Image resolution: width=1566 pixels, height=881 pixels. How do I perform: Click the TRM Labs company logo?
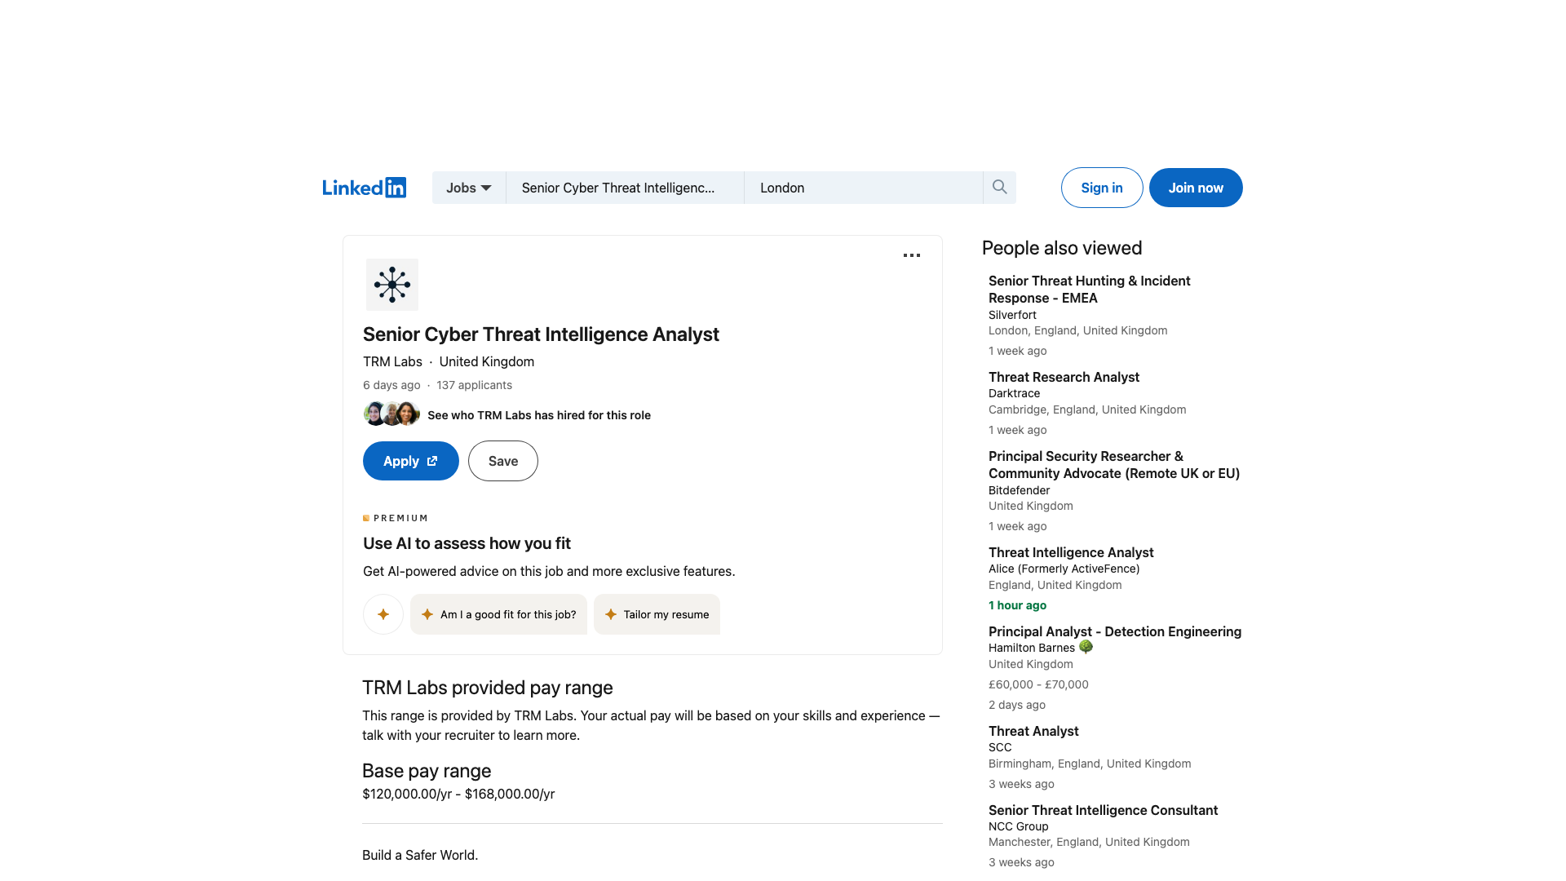coord(392,285)
